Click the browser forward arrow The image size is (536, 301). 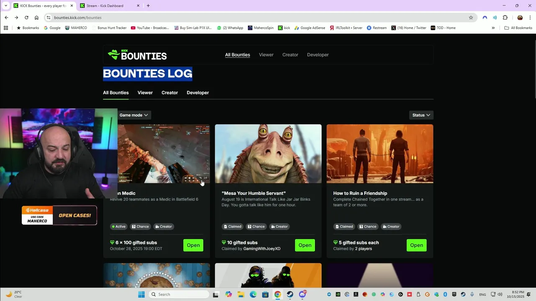(x=16, y=18)
